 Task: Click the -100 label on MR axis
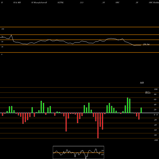click(x=156, y=140)
